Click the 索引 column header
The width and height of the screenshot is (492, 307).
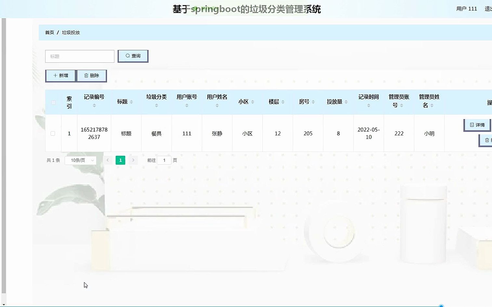tap(69, 102)
